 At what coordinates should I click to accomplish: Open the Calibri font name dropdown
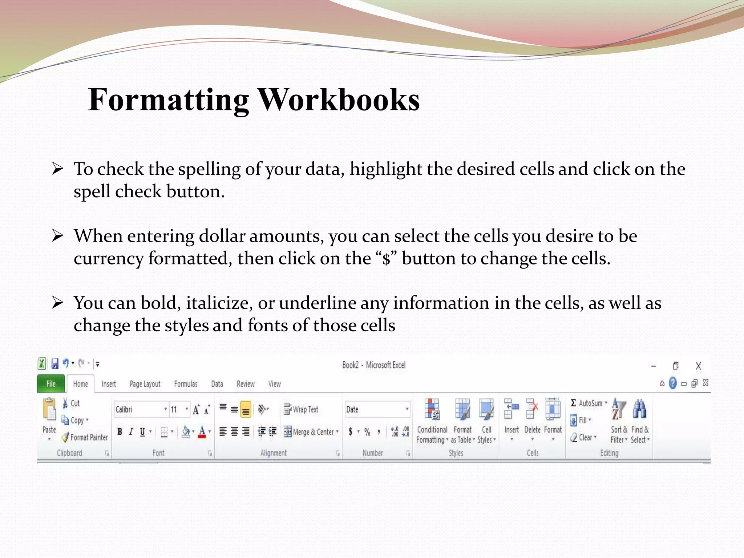click(165, 409)
